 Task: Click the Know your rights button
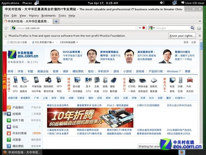point(182,36)
